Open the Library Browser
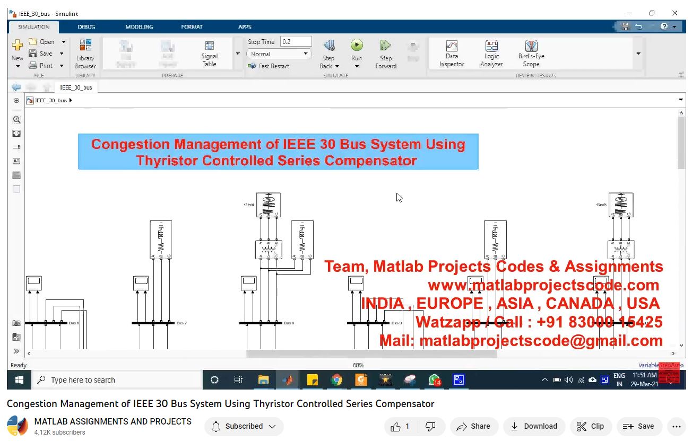 click(85, 54)
